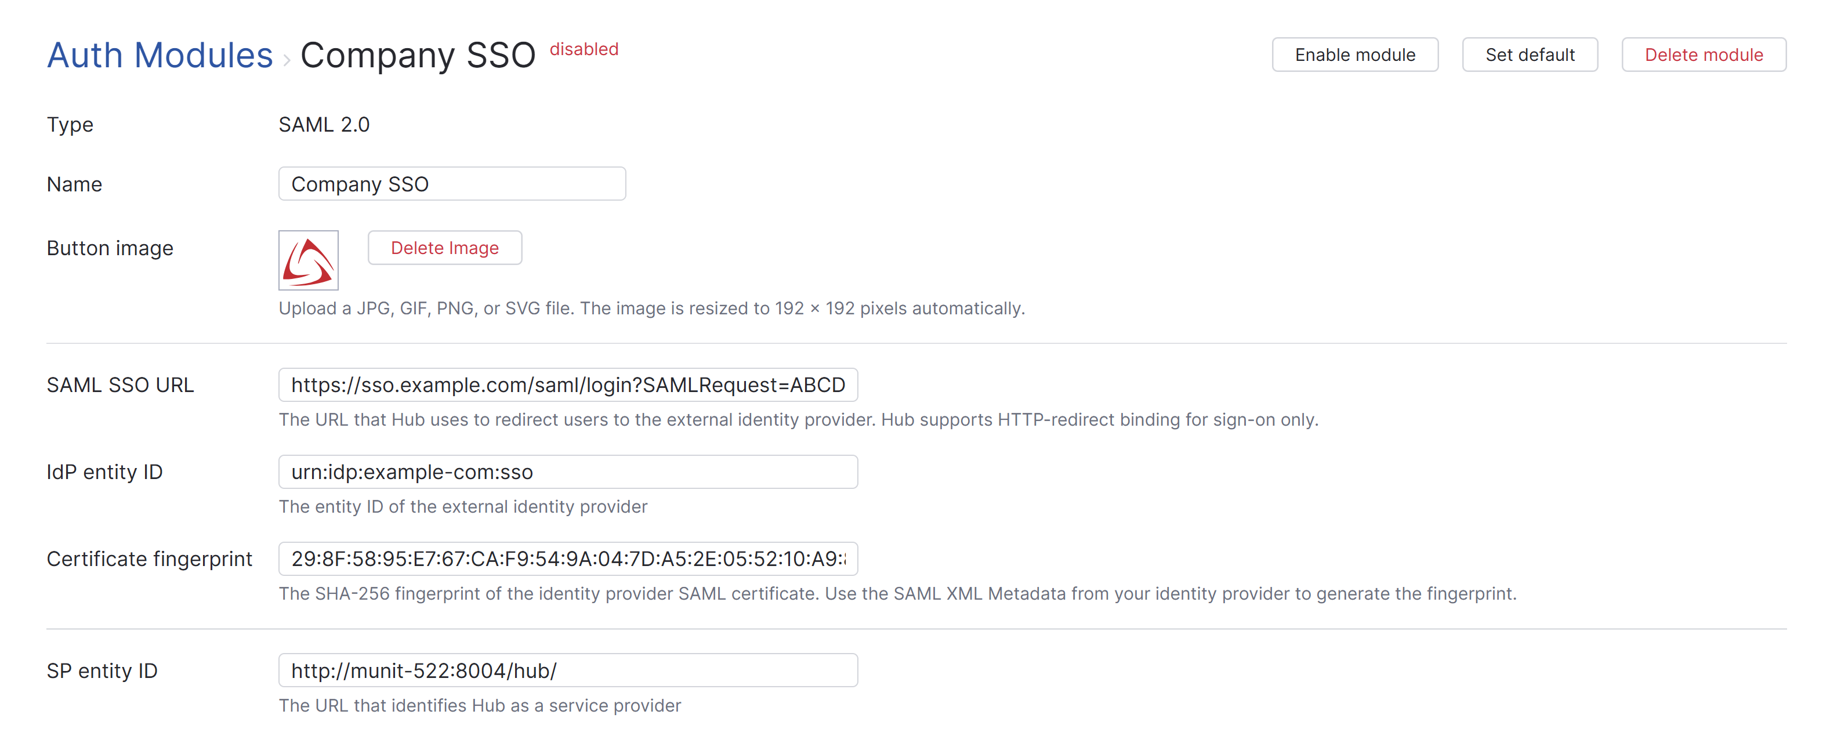
Task: Click the Company SSO page title
Action: (418, 55)
